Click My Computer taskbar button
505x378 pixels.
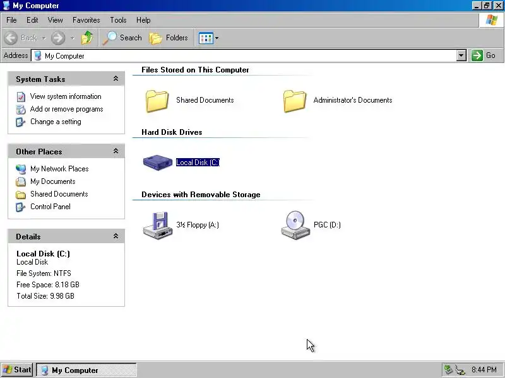coord(86,370)
